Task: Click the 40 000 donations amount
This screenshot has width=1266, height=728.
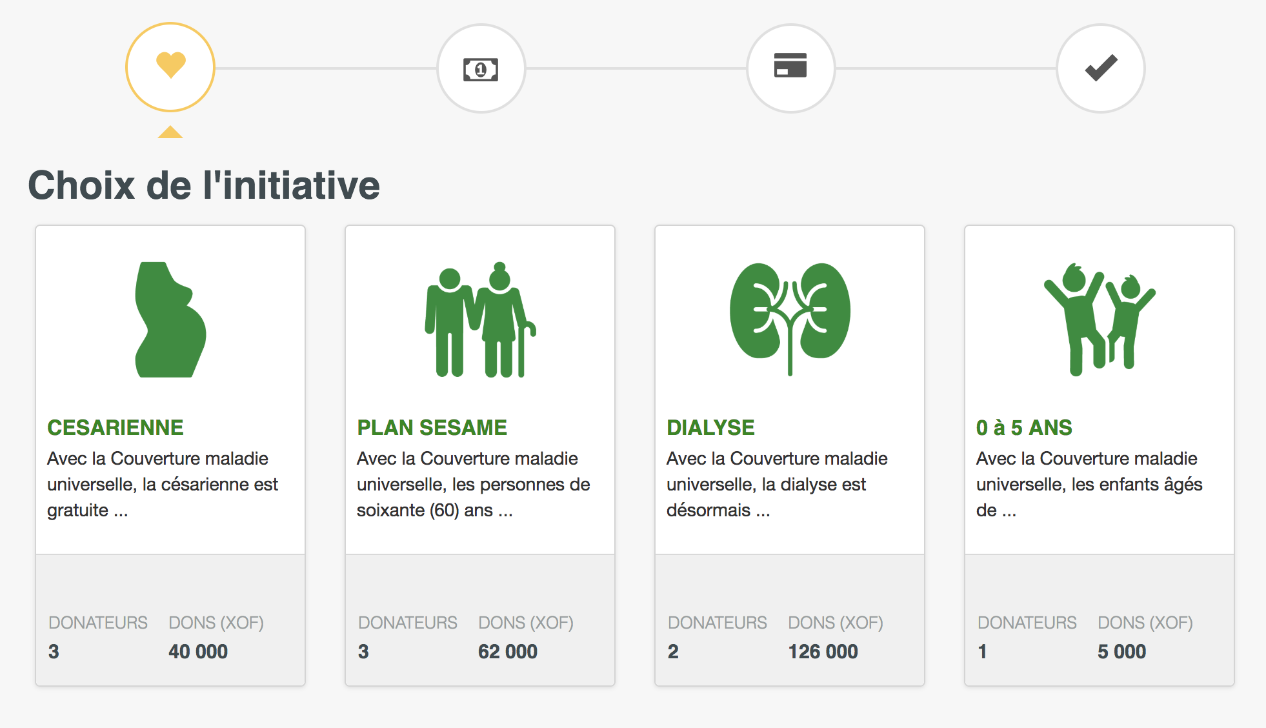Action: click(198, 651)
